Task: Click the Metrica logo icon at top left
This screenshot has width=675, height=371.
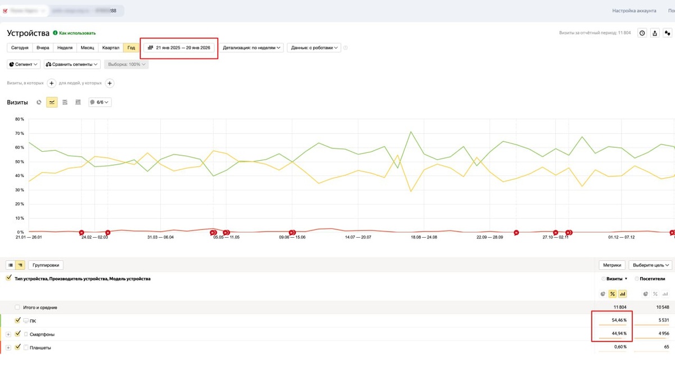Action: point(5,11)
